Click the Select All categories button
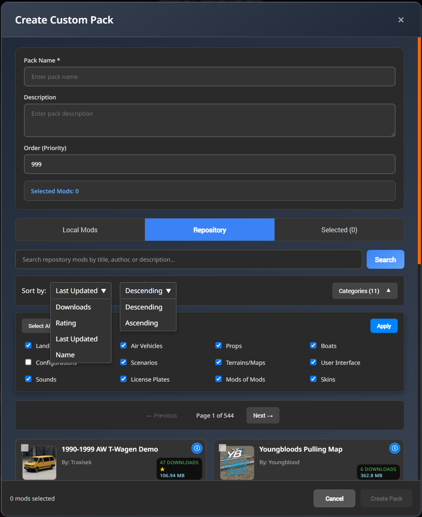Viewport: 422px width, 517px height. pyautogui.click(x=36, y=326)
